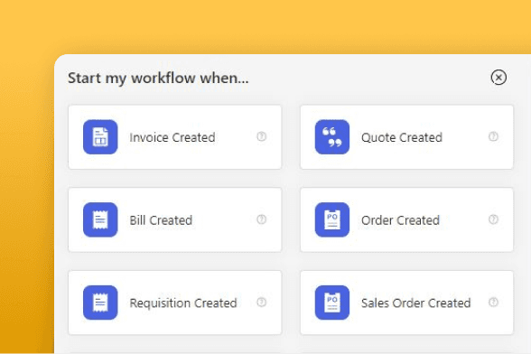Image resolution: width=531 pixels, height=354 pixels.
Task: Click the Order Created PO icon
Action: pos(332,219)
